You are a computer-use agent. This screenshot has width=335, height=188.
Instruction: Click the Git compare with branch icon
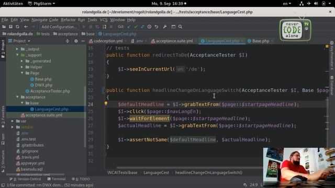tap(142, 27)
